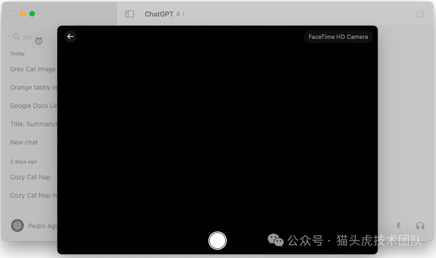
Task: Open the Google Docs chat
Action: 33,106
